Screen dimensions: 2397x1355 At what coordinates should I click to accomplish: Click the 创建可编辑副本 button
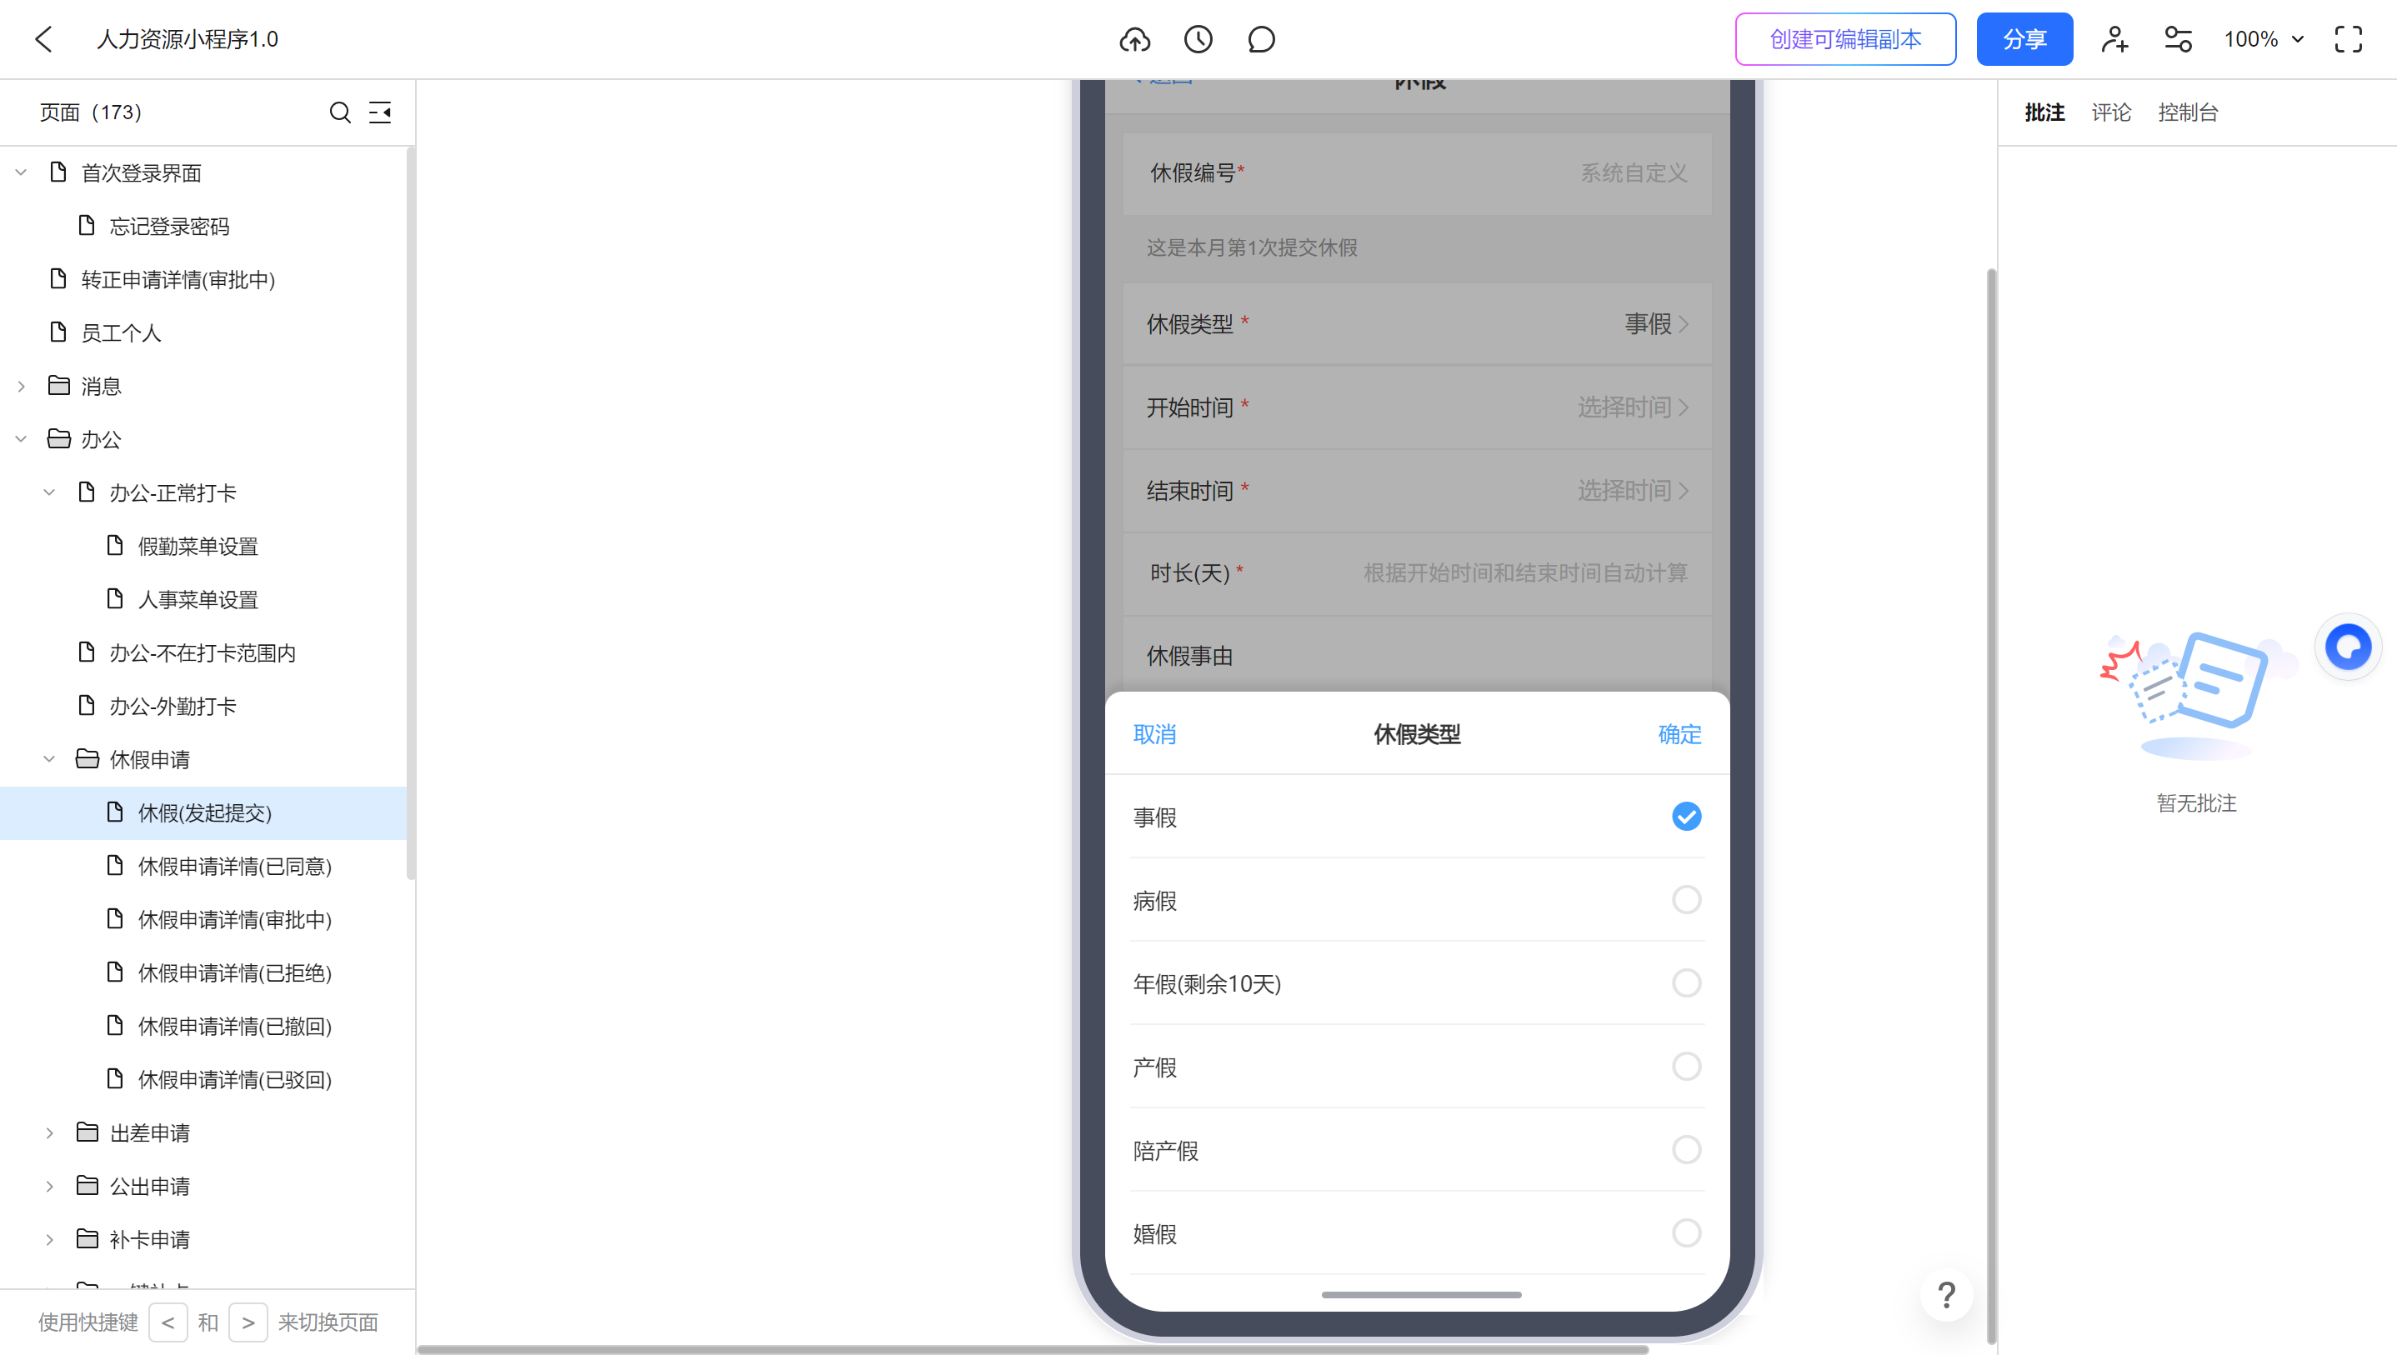1844,39
